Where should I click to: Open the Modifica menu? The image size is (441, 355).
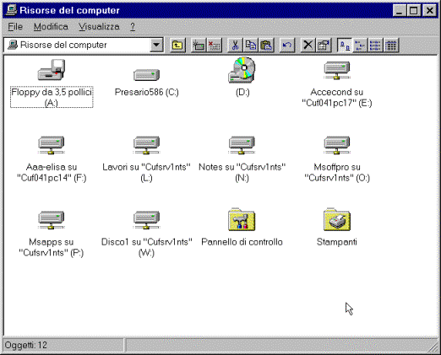click(x=51, y=27)
